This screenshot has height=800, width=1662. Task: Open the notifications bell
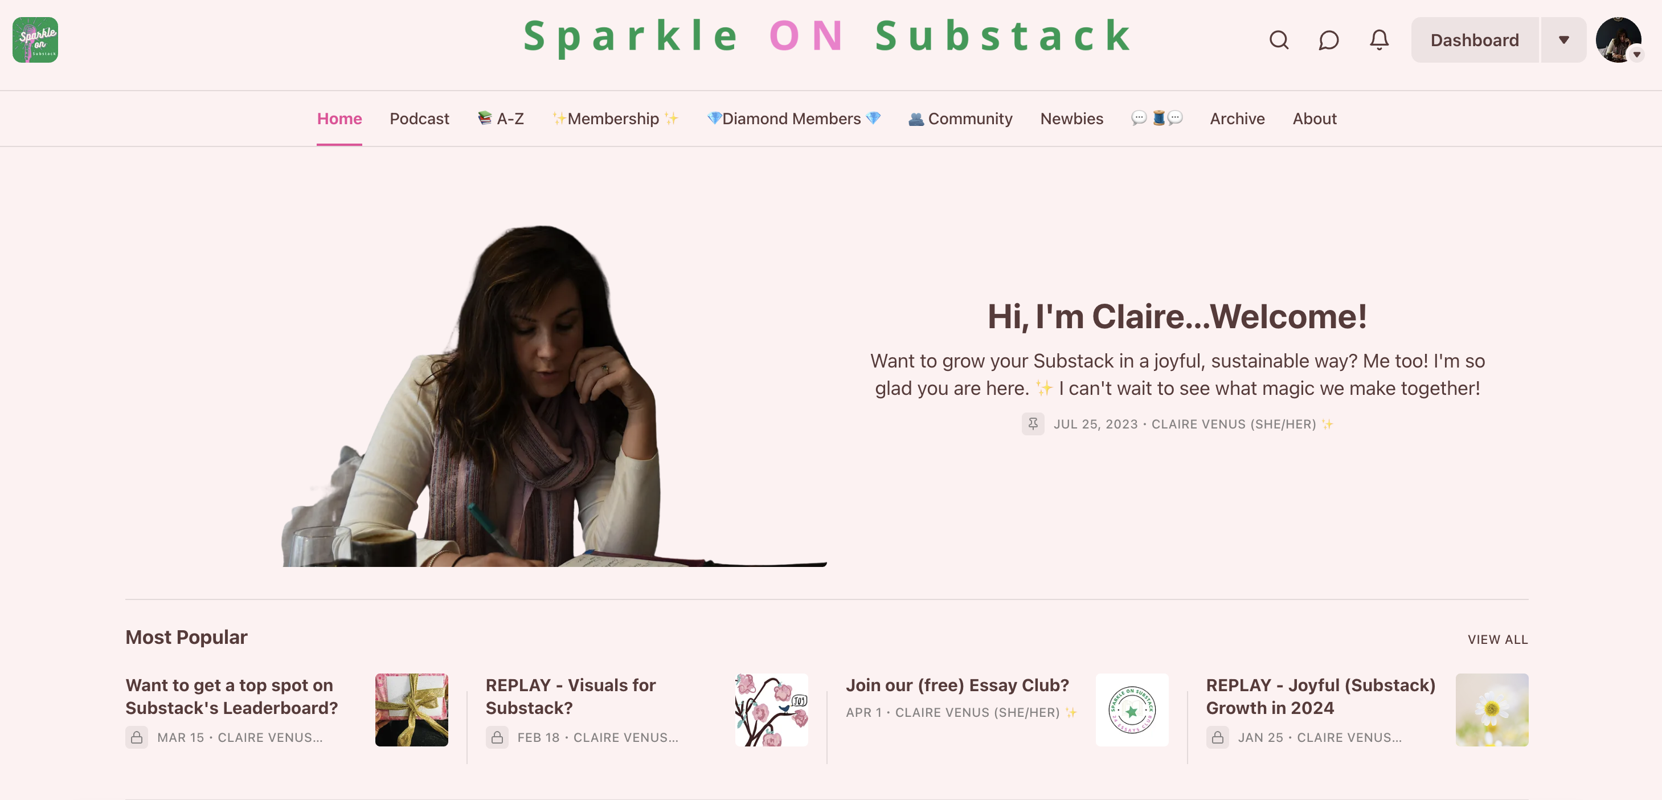pyautogui.click(x=1379, y=40)
